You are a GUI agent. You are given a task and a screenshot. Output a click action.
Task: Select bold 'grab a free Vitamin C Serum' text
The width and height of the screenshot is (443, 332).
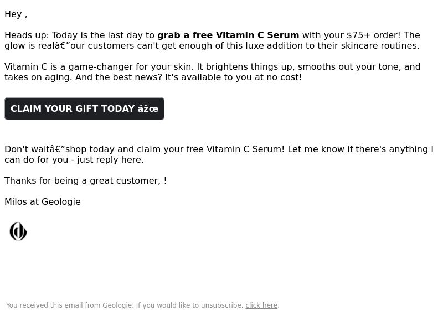click(x=228, y=35)
